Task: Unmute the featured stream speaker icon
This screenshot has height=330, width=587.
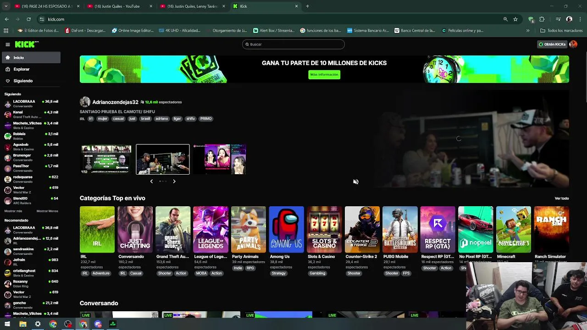Action: pyautogui.click(x=356, y=181)
